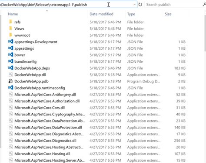Click date modified of DockerWebApp.pdb row
The width and height of the screenshot is (206, 163).
[x=105, y=81]
